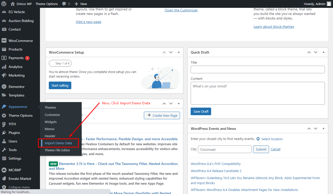The height and width of the screenshot is (194, 333).
Task: Click the Appearance paintbrush icon
Action: point(4,107)
